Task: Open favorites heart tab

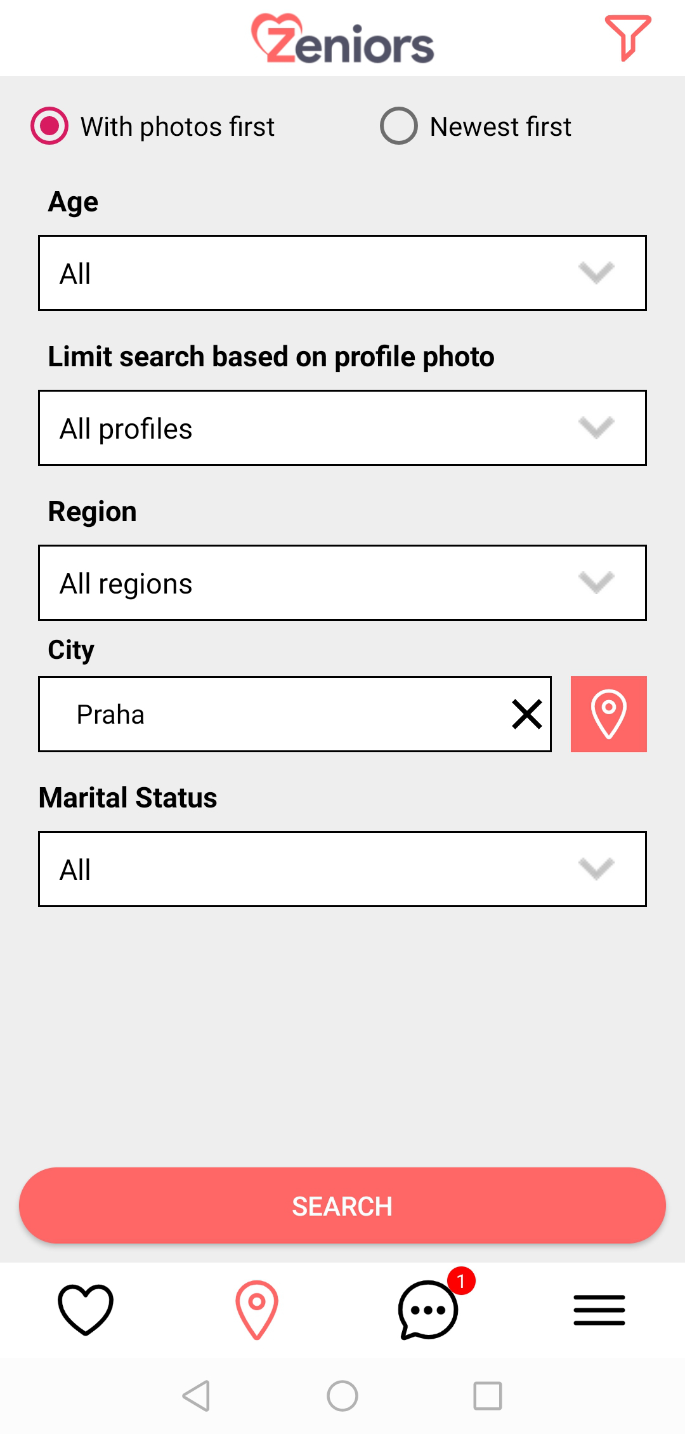Action: point(86,1310)
